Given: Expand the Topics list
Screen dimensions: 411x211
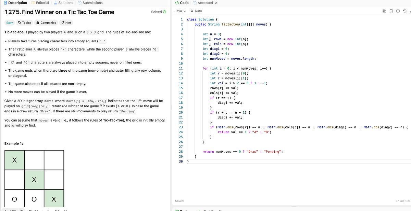Looking at the screenshot, I should [25, 23].
